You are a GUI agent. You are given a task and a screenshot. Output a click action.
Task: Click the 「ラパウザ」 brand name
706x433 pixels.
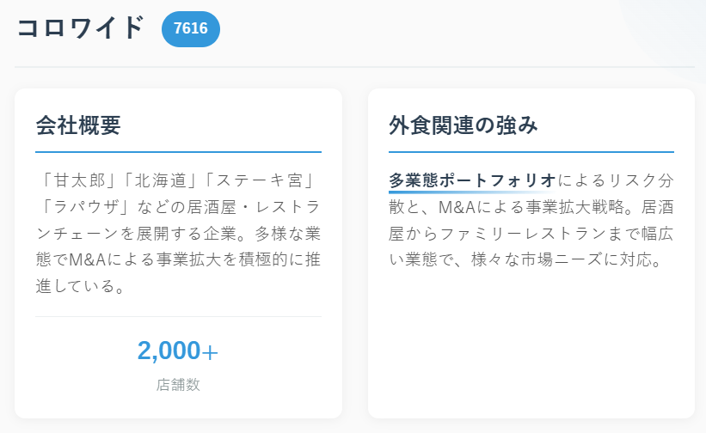[89, 207]
